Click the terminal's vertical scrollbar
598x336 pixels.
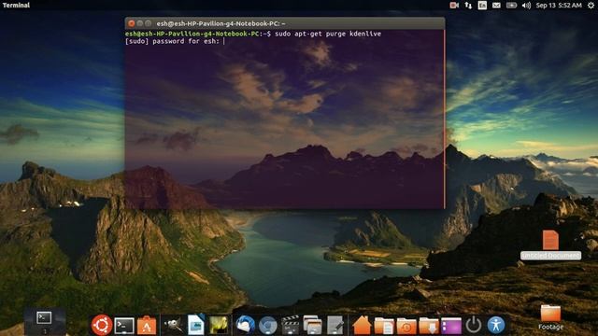[x=445, y=119]
